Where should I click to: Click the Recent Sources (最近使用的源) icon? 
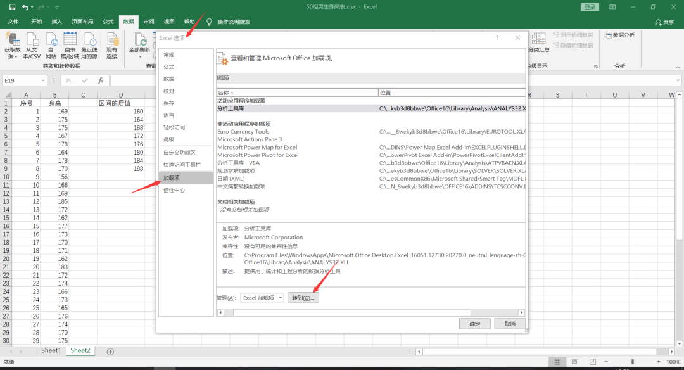[89, 46]
